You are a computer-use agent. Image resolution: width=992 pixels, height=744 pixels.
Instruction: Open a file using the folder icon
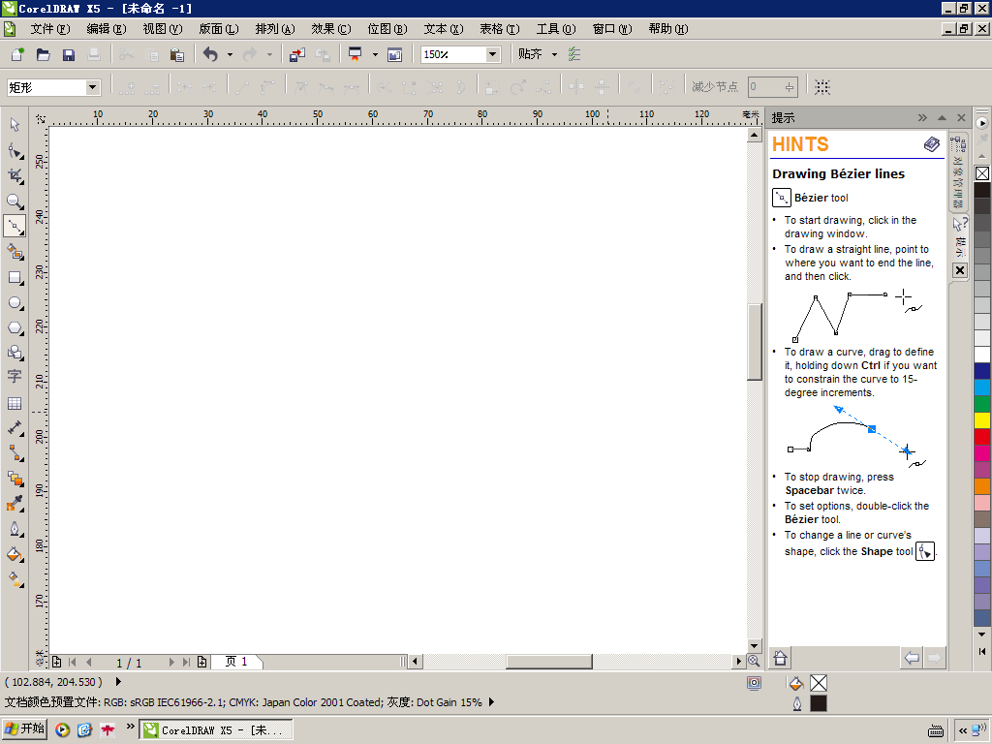pyautogui.click(x=43, y=55)
